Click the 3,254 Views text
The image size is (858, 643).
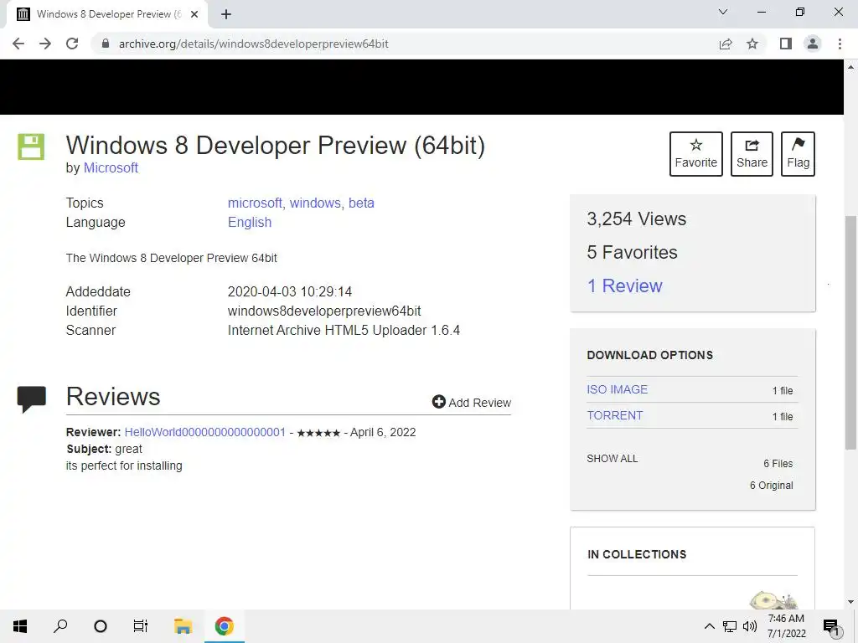[x=637, y=219]
